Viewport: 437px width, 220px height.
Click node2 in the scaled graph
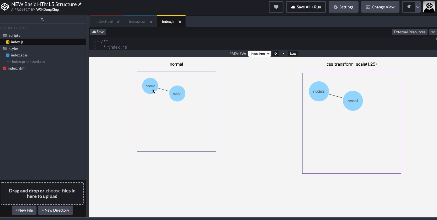click(x=319, y=91)
